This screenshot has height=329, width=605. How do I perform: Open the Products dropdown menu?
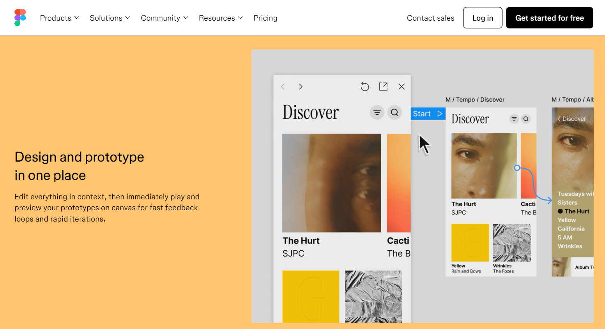pyautogui.click(x=59, y=18)
